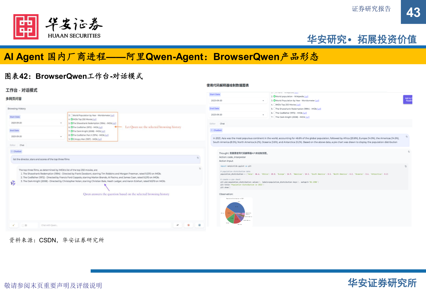Click the broom clear-chat icon in left panel

click(x=14, y=225)
